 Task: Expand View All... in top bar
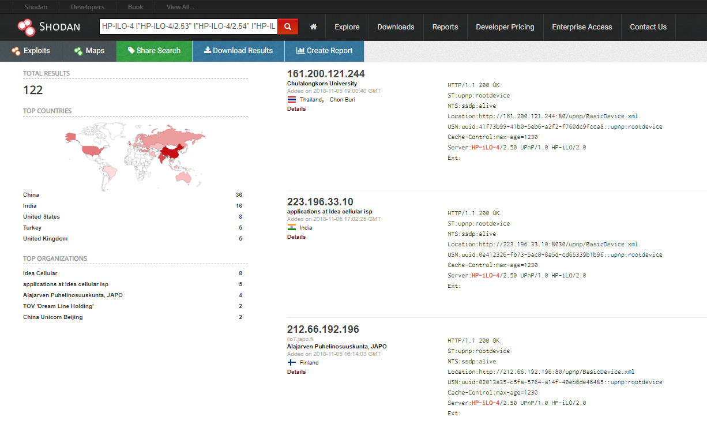click(x=180, y=7)
